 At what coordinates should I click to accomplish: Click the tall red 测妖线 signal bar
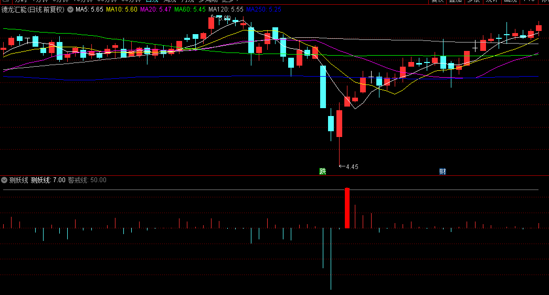point(347,208)
